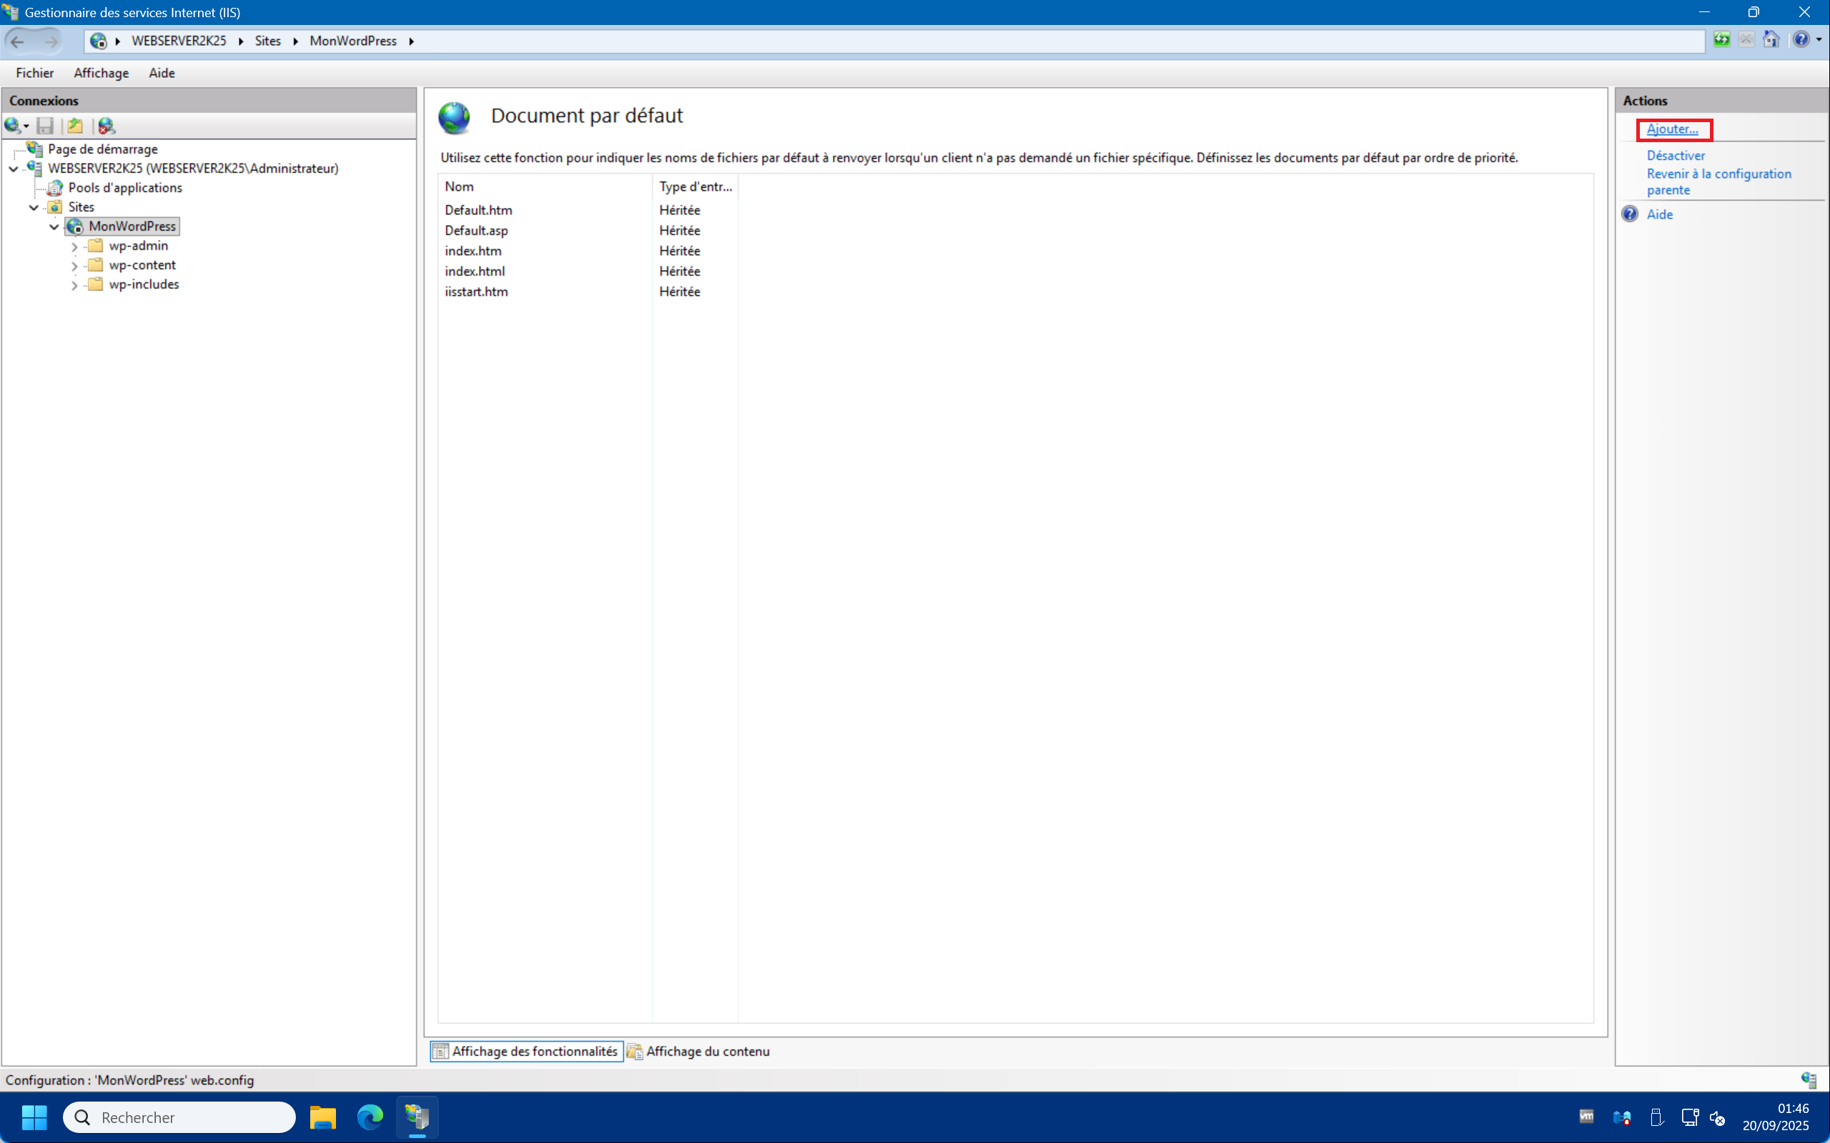Viewport: 1830px width, 1143px height.
Task: Select the index.html entry in list
Action: [475, 271]
